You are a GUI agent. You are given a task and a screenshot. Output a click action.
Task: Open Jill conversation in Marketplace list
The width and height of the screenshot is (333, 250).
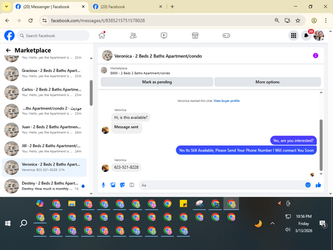coord(45,149)
